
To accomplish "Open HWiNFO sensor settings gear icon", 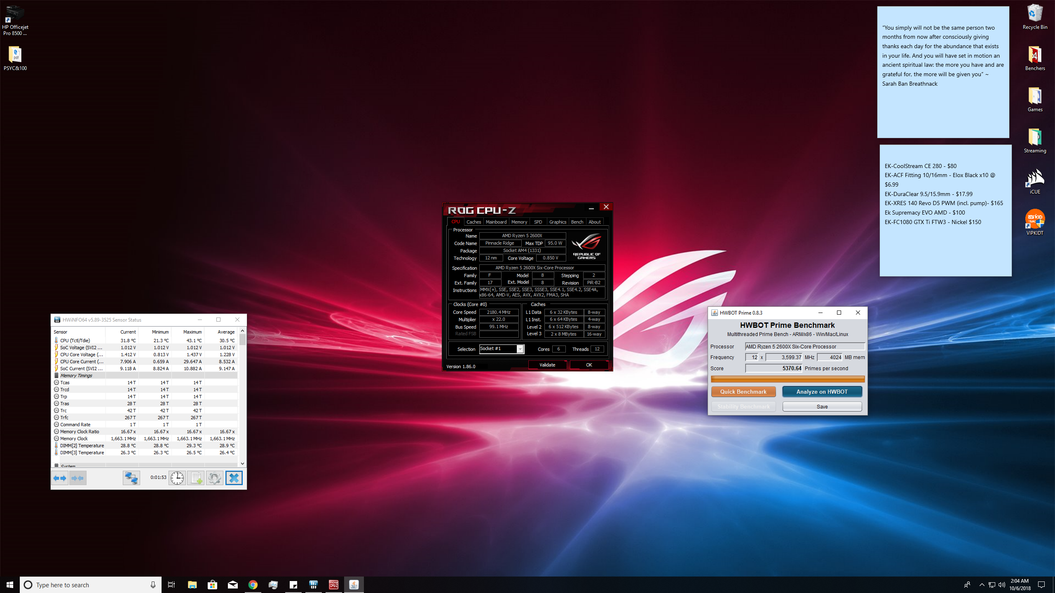I will (x=214, y=478).
